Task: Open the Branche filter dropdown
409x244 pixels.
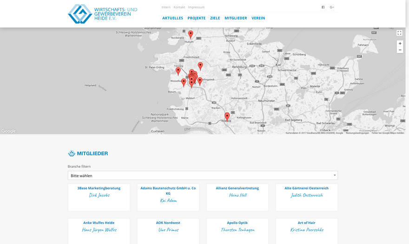Action: coord(203,176)
